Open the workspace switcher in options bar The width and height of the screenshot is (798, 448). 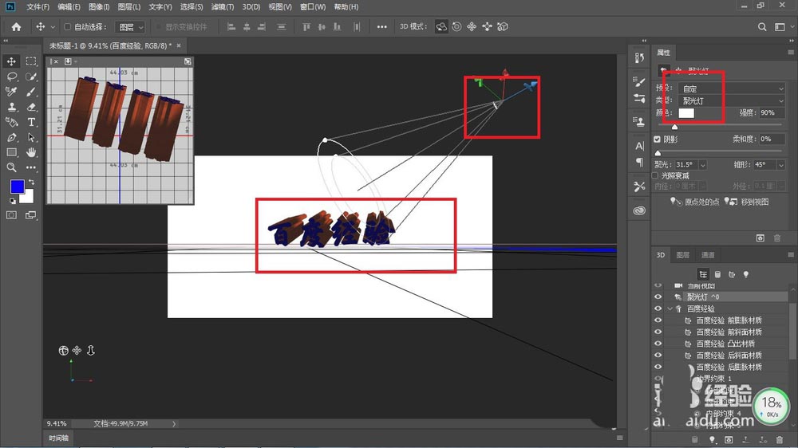[780, 27]
